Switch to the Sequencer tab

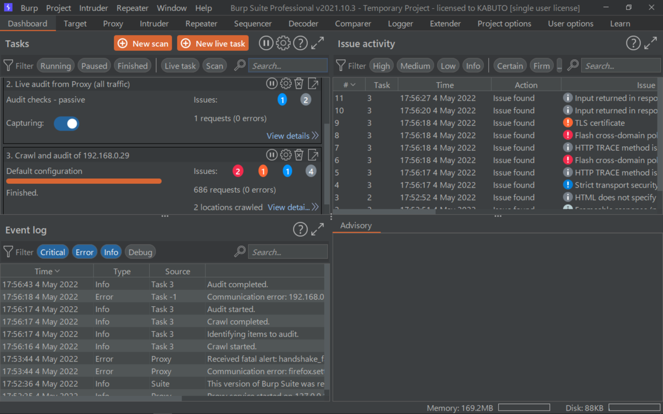click(x=253, y=24)
